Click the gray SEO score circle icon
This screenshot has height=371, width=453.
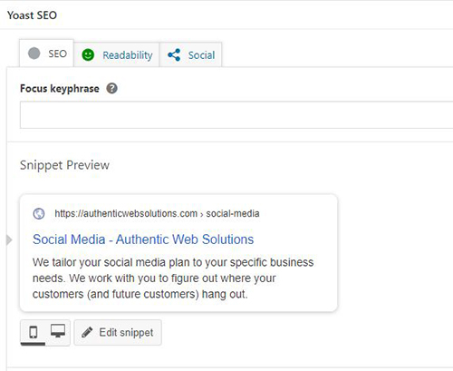[34, 54]
